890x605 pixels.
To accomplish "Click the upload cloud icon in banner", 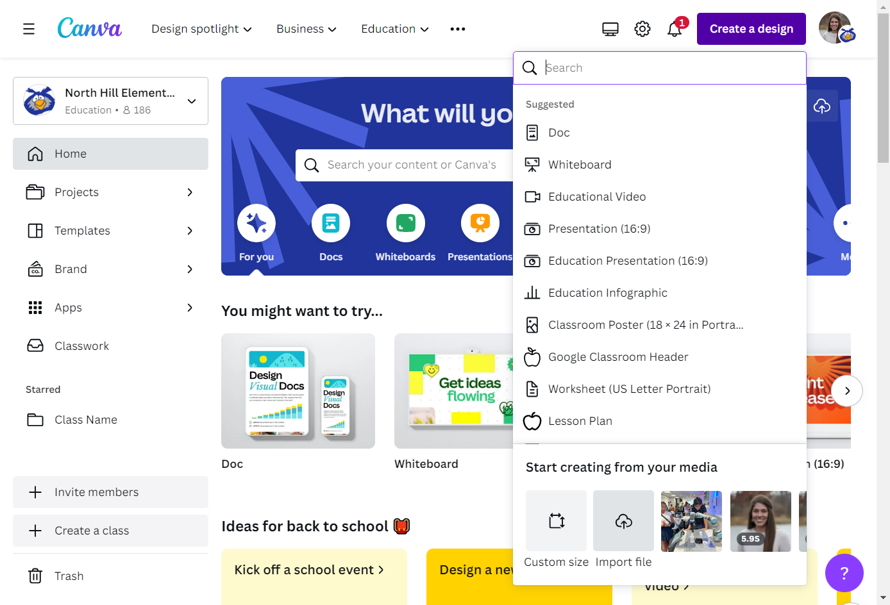I will pos(822,106).
